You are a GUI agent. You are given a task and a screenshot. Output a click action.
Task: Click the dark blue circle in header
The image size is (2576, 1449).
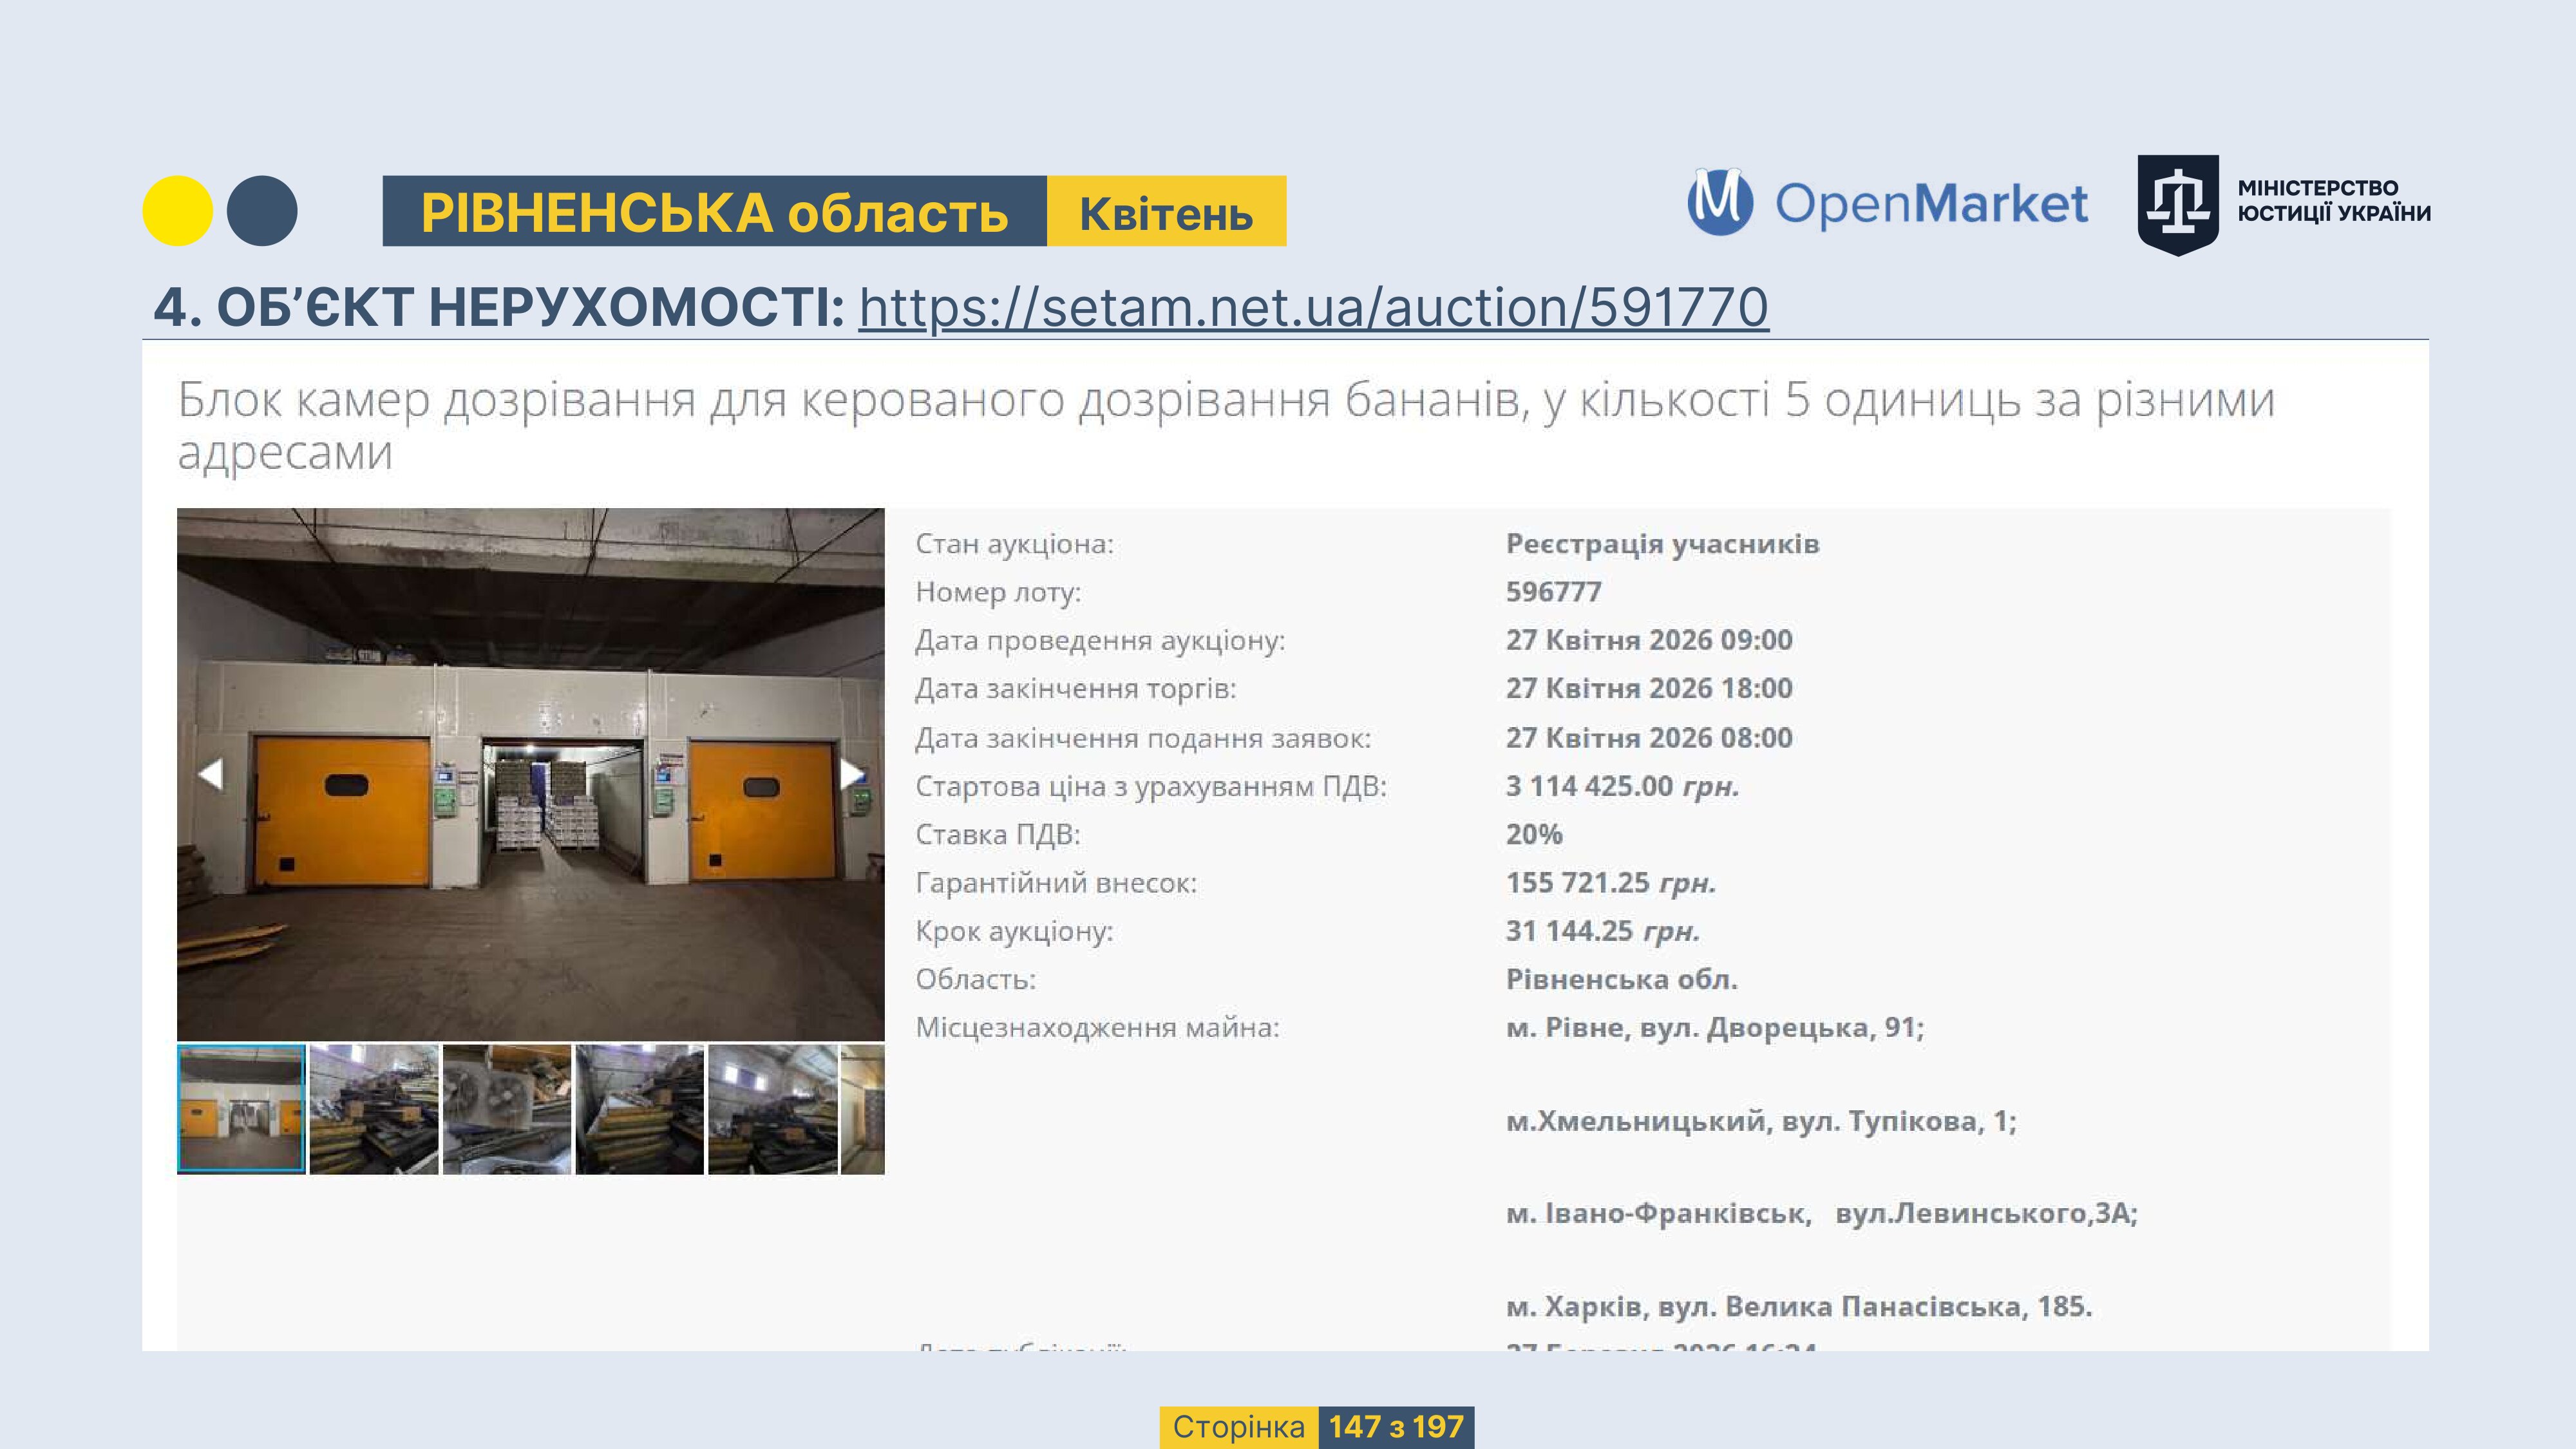(x=262, y=211)
